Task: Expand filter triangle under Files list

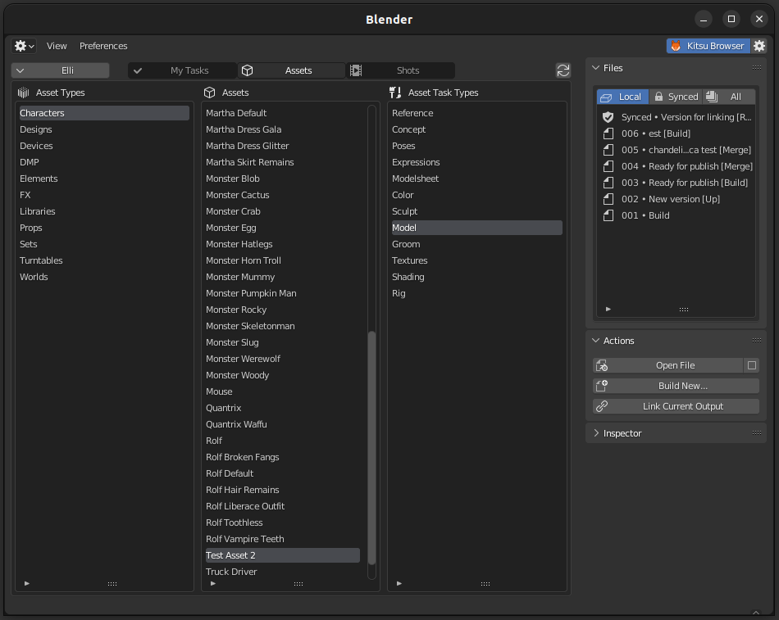Action: (608, 309)
